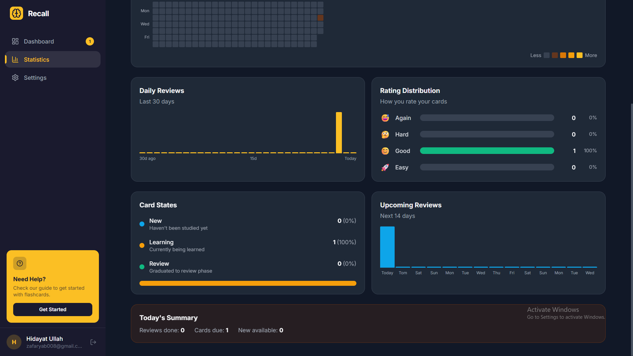Click the Easy rocket emoji icon
Image resolution: width=633 pixels, height=356 pixels.
(385, 167)
